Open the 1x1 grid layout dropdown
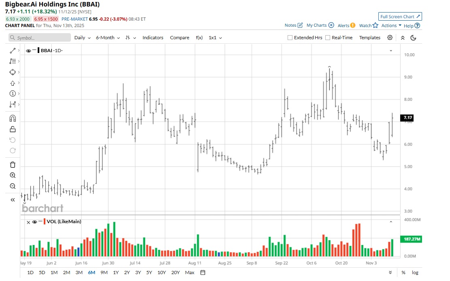The height and width of the screenshot is (281, 450). click(x=215, y=38)
